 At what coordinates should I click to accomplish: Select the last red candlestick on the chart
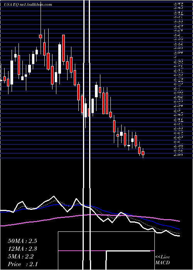(x=143, y=153)
